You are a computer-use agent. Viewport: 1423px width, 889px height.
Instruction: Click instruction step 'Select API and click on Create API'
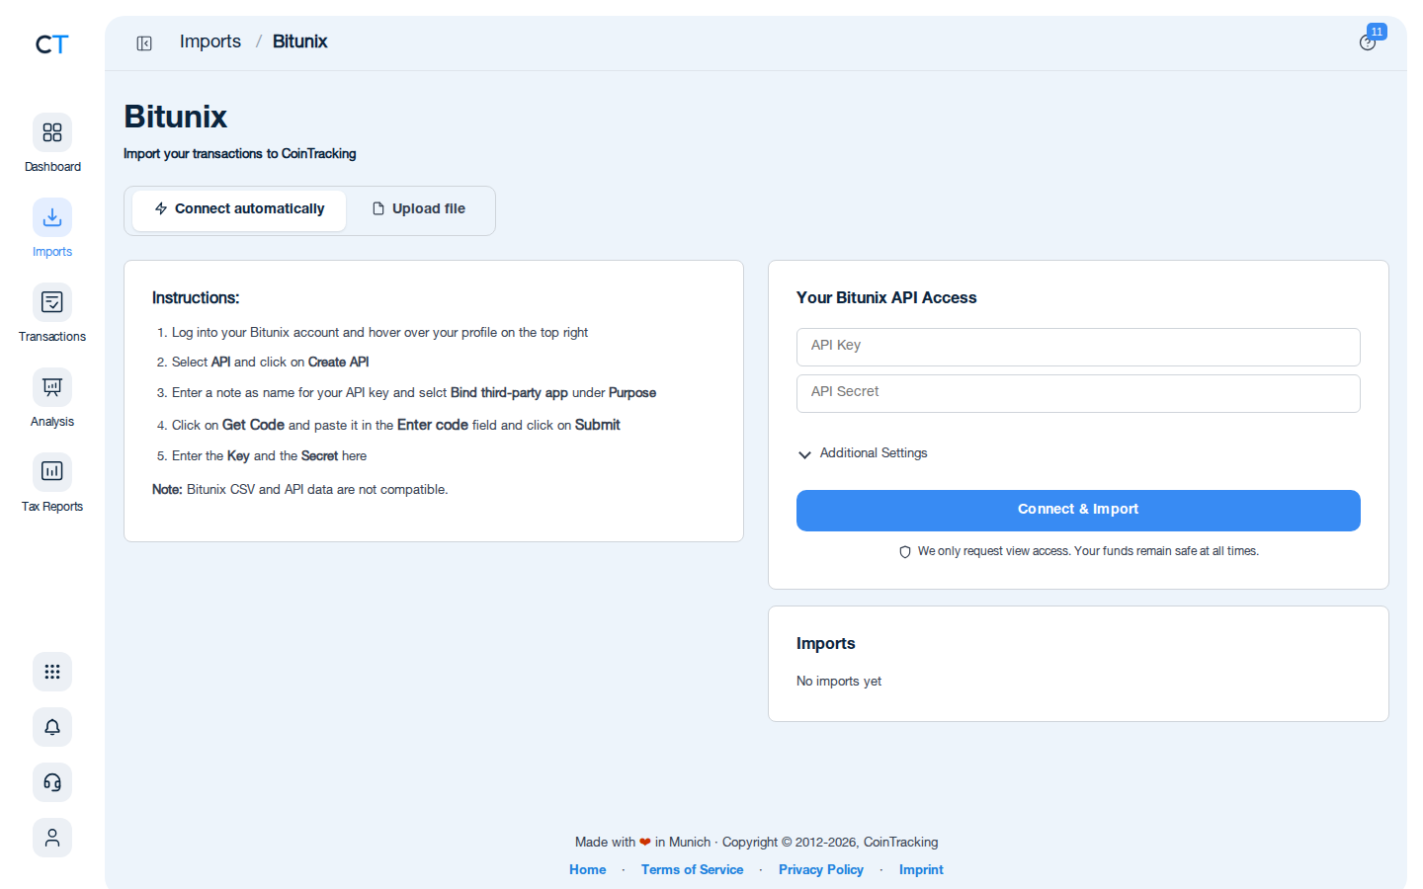[270, 363]
